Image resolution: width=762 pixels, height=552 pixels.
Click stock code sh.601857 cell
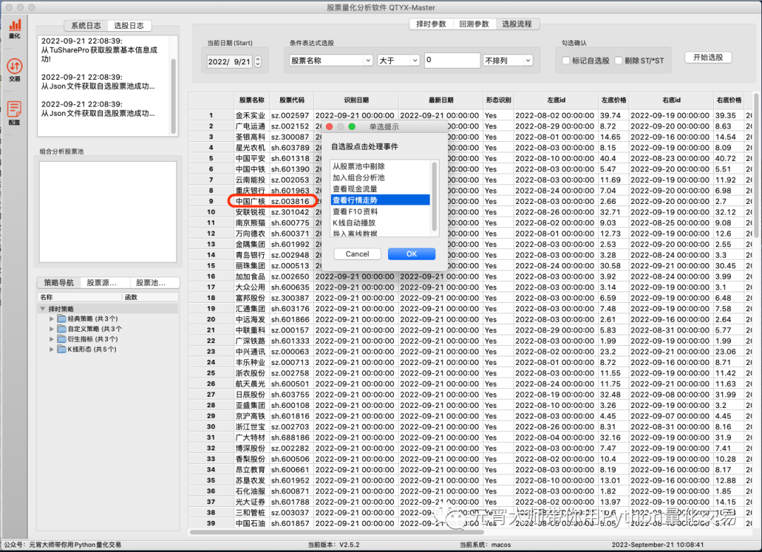click(x=291, y=523)
